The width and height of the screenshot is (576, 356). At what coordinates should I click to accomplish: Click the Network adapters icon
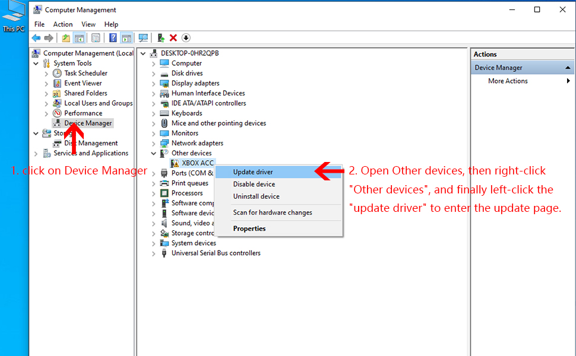(x=164, y=143)
